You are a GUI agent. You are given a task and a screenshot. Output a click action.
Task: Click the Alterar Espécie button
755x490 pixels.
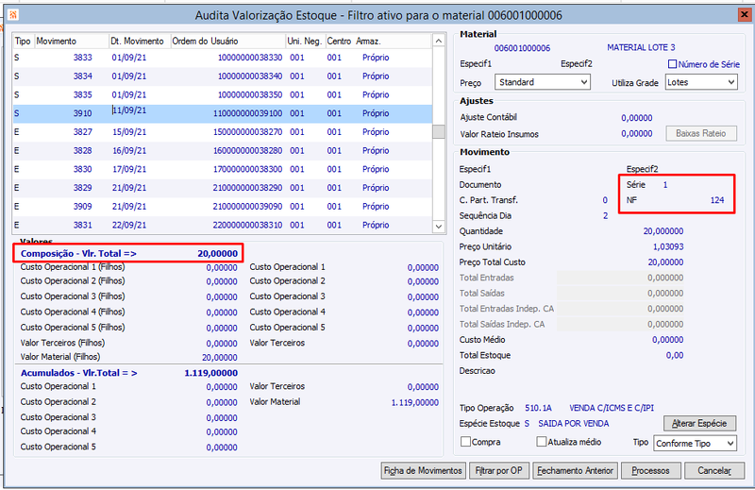699,424
